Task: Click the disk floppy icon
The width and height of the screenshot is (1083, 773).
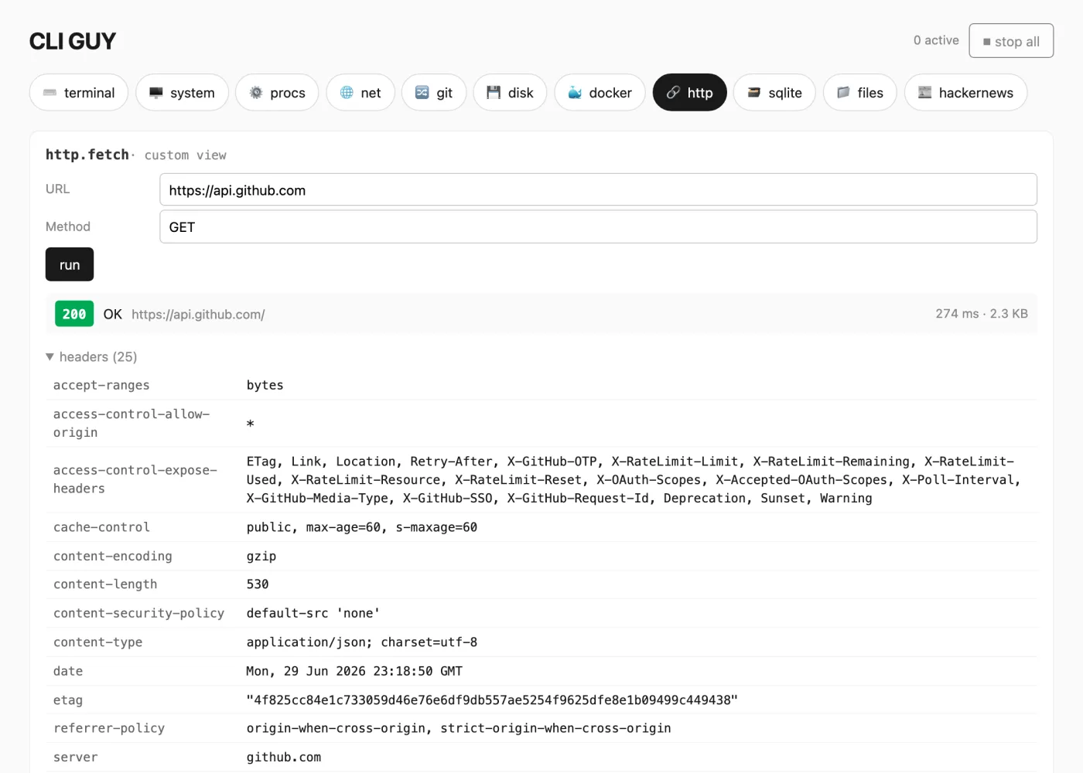Action: (494, 93)
